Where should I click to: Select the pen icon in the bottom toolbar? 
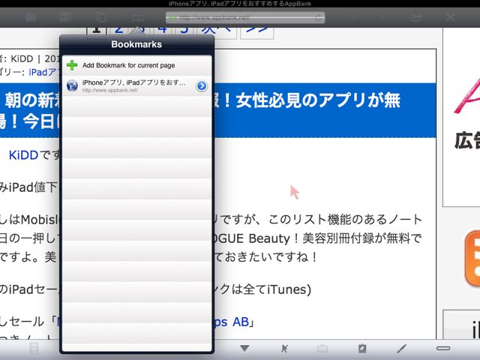click(401, 348)
